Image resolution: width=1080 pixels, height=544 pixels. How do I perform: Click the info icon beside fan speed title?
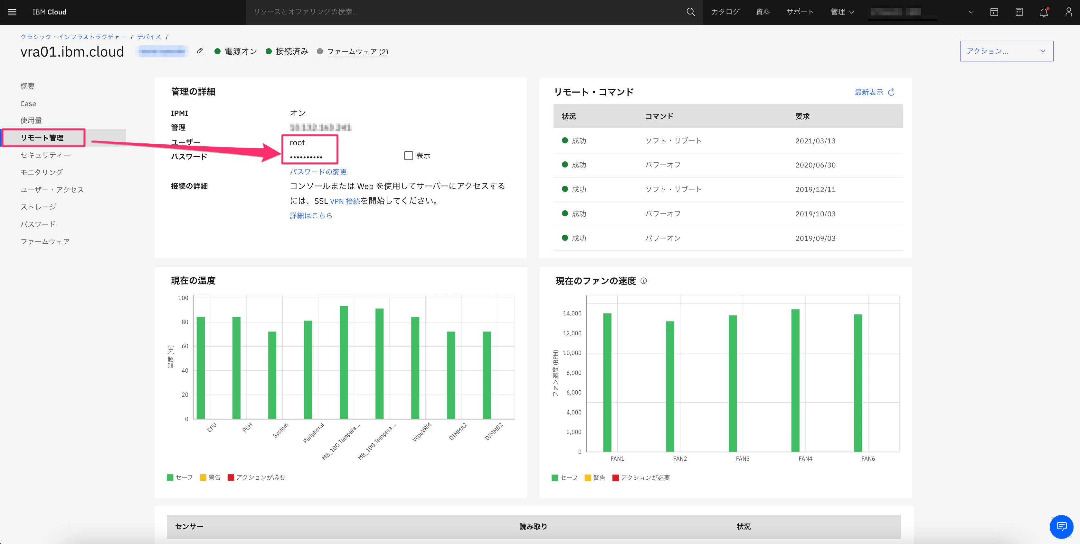click(644, 281)
